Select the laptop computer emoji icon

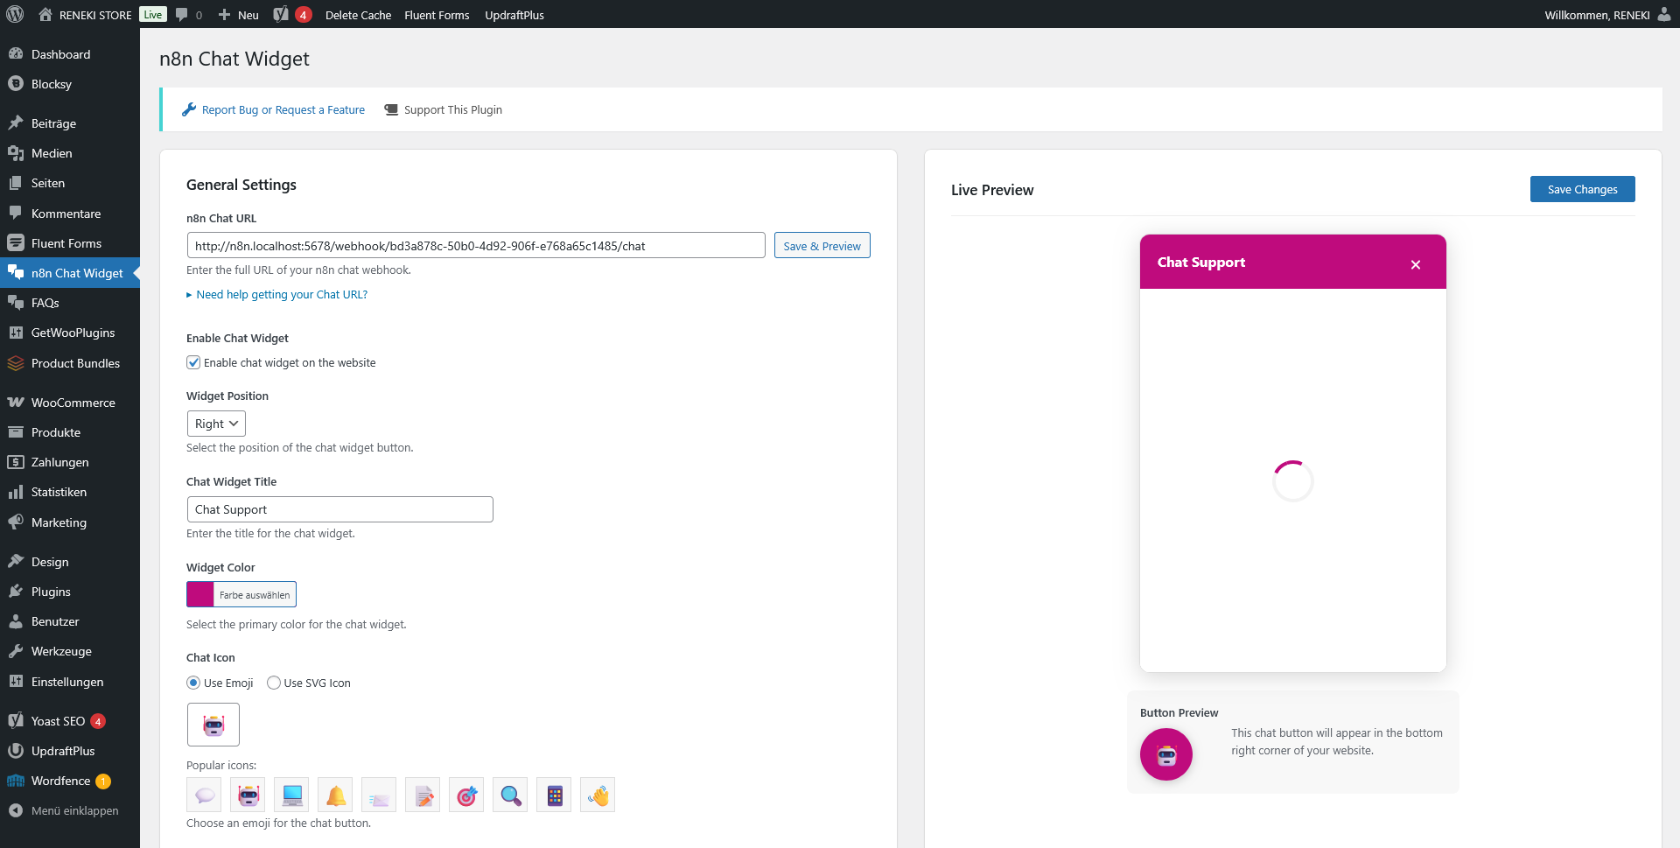291,795
